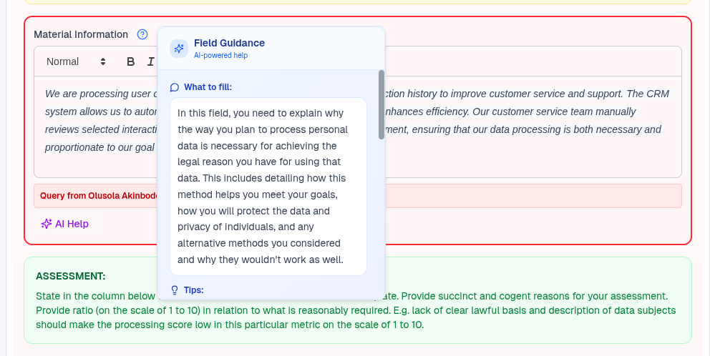Open the Normal text style dropdown
The width and height of the screenshot is (710, 356).
[x=75, y=61]
